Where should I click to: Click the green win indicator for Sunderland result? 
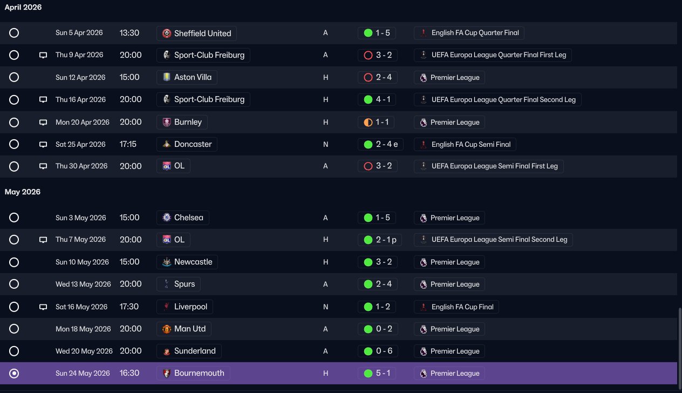[x=368, y=351]
